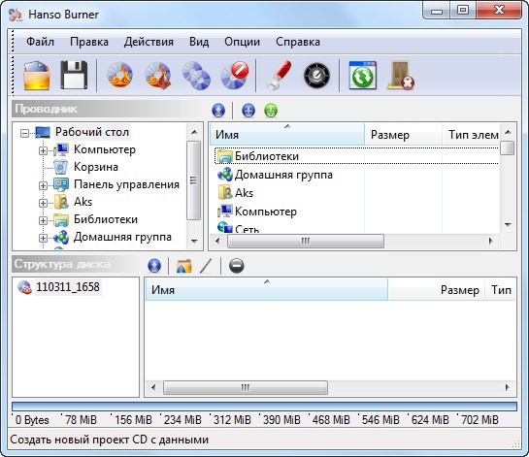529x457 pixels.
Task: Click the erase disc icon with red stop sign
Action: [x=235, y=76]
